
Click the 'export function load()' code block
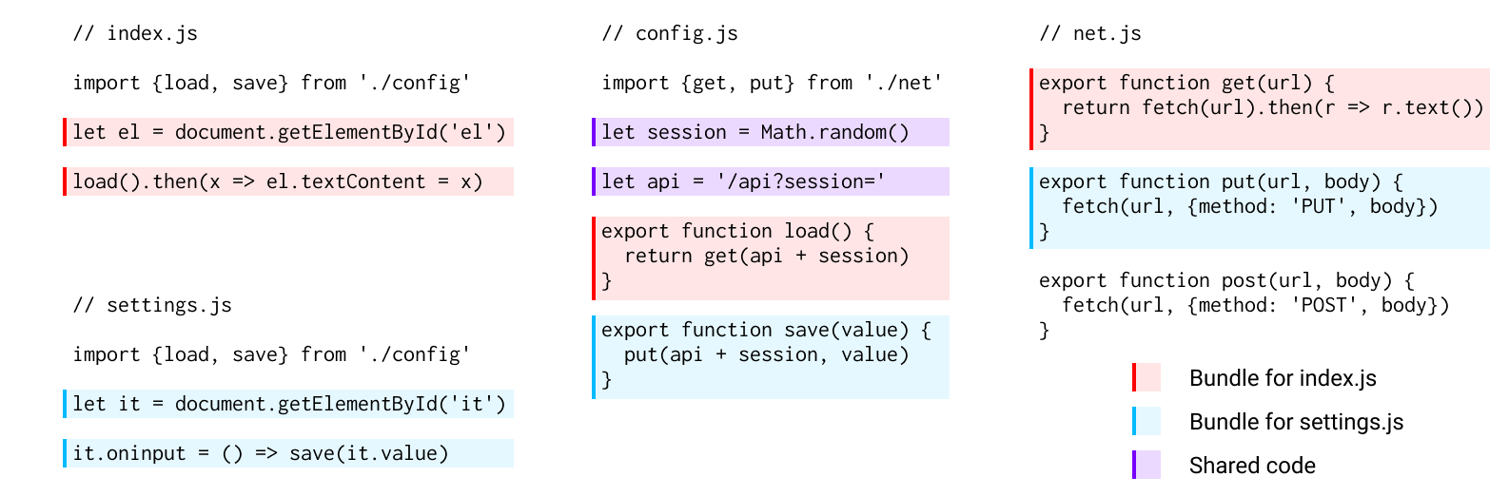point(771,256)
